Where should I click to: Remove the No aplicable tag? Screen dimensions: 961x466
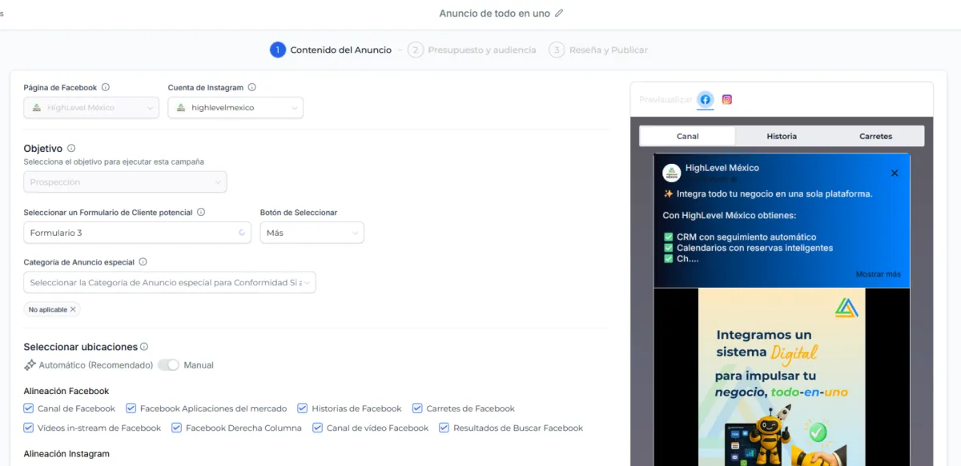pos(73,309)
